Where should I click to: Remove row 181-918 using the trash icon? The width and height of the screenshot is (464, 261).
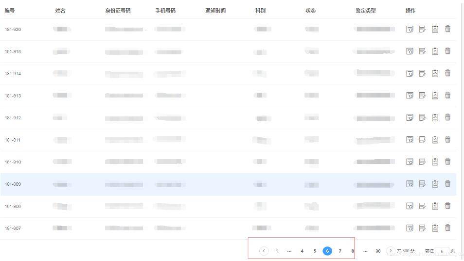click(x=448, y=51)
